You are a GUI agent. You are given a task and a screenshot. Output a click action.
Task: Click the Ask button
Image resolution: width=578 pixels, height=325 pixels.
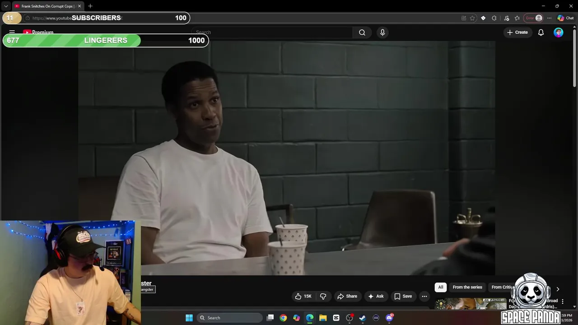point(376,296)
